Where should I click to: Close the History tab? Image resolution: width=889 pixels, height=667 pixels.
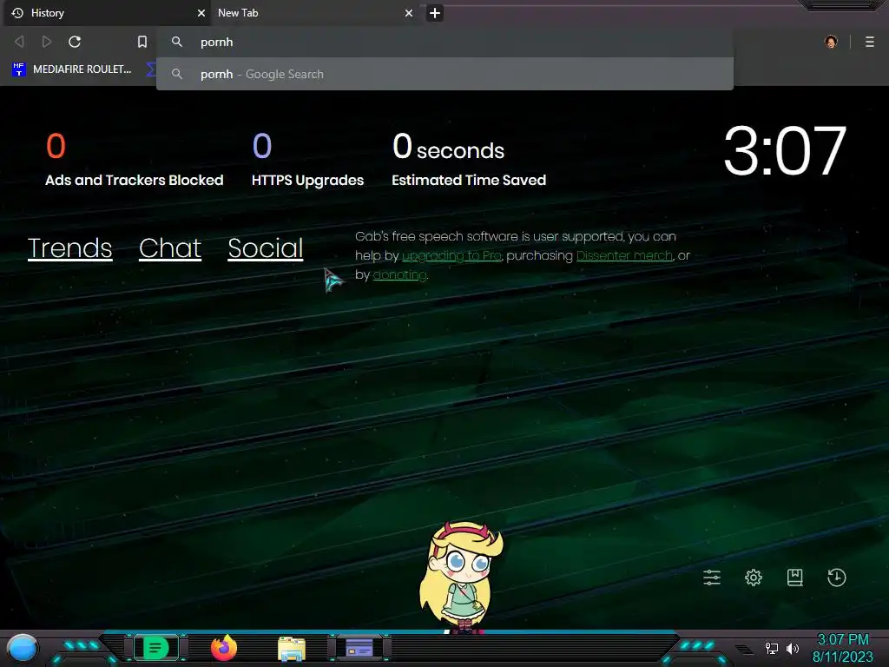201,13
